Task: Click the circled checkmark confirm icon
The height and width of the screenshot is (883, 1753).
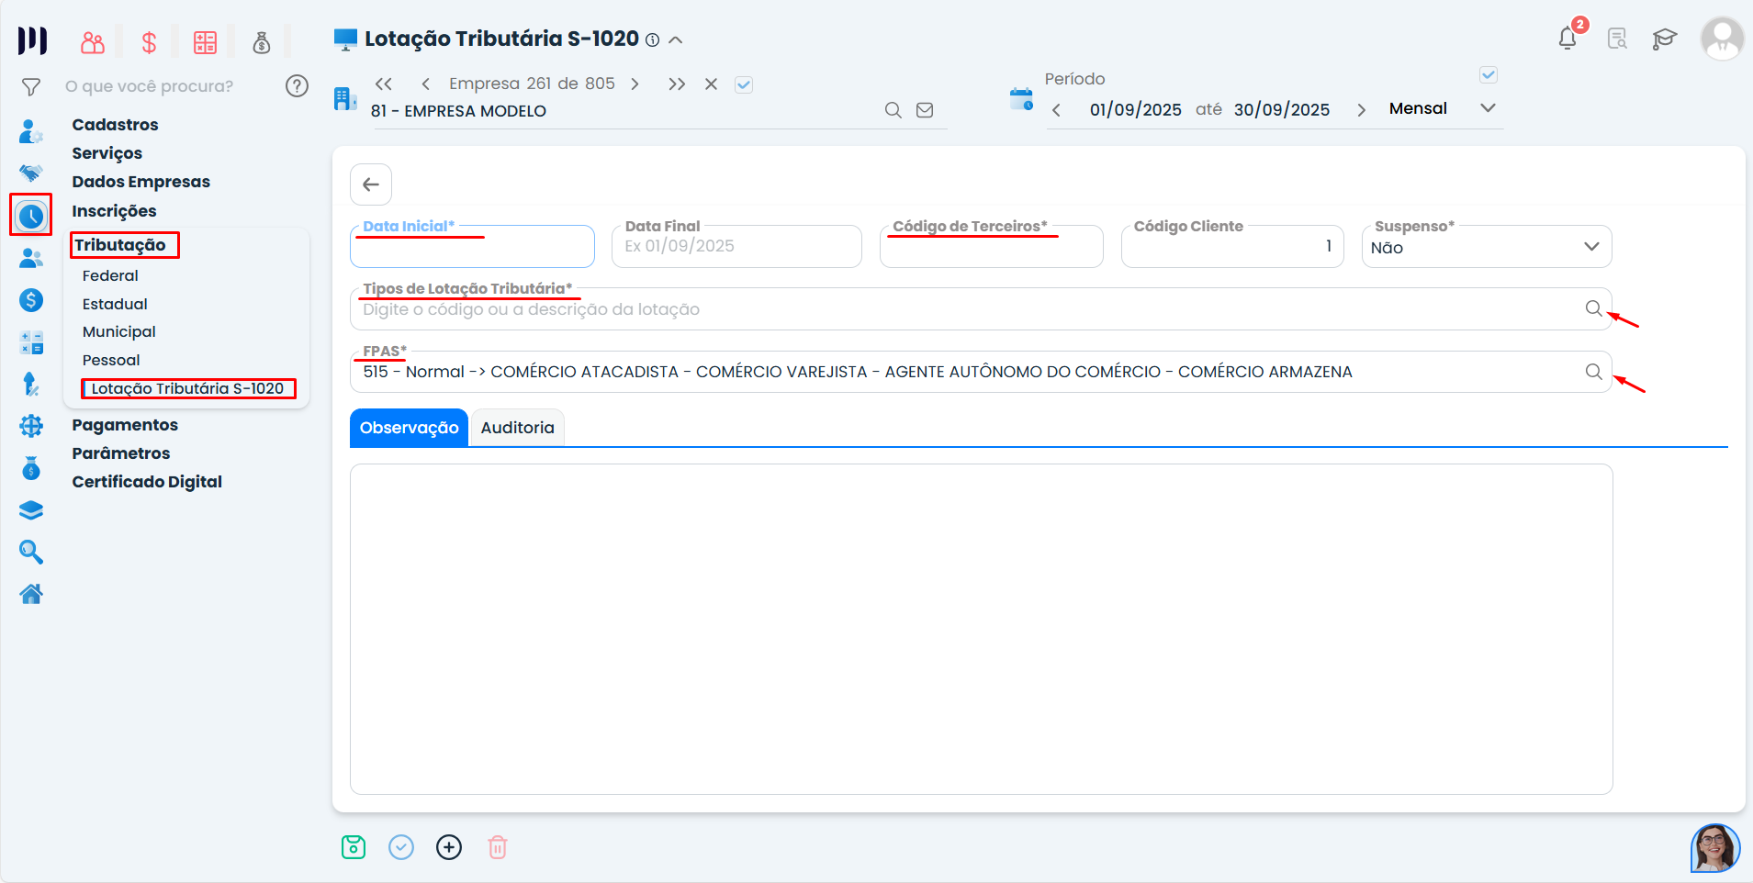Action: click(x=401, y=847)
